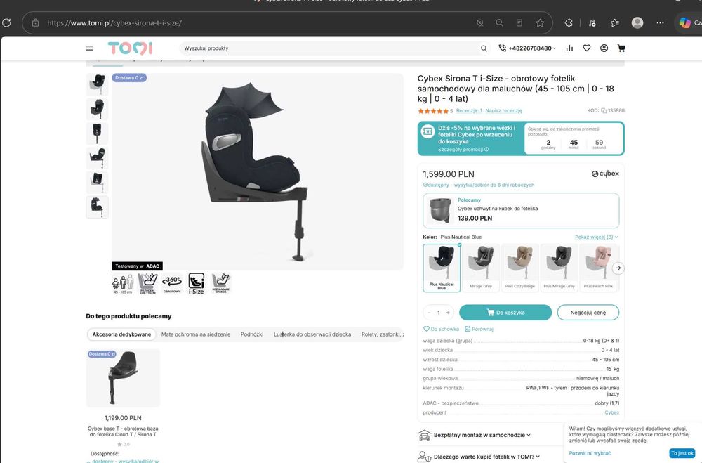Choose Plus Mirage Grey color variant
702x463 pixels.
pyautogui.click(x=559, y=268)
